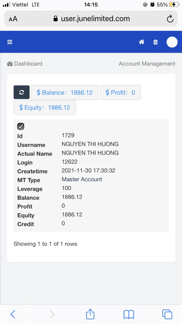Click the Profit: 0 button
The width and height of the screenshot is (182, 324).
point(120,92)
